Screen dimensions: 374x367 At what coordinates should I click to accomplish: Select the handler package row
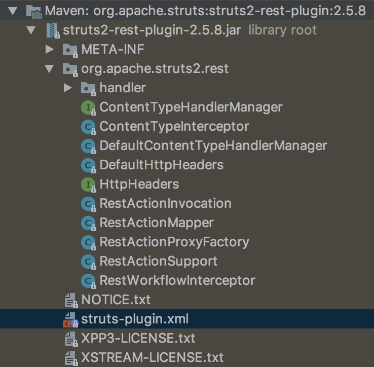click(x=123, y=88)
